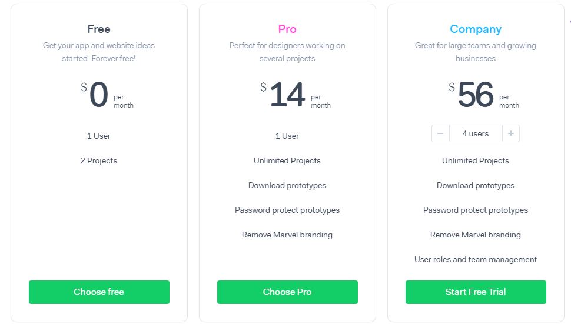Click '2 Projects' in the Free plan
This screenshot has width=571, height=328.
pyautogui.click(x=99, y=160)
